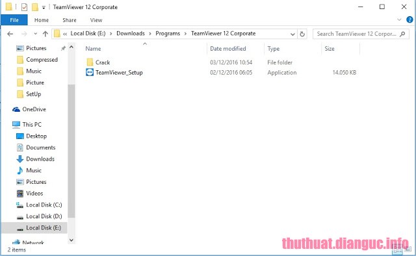The width and height of the screenshot is (416, 256).
Task: Open Customize Quick Access Toolbar dropdown
Action: click(x=44, y=7)
